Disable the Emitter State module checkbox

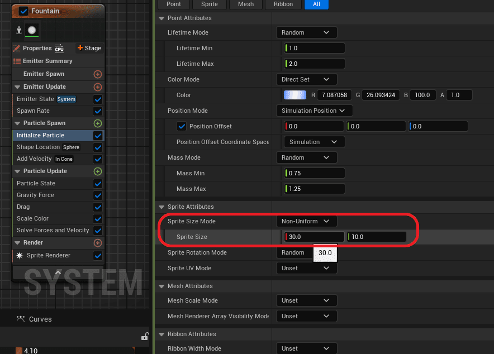(98, 99)
